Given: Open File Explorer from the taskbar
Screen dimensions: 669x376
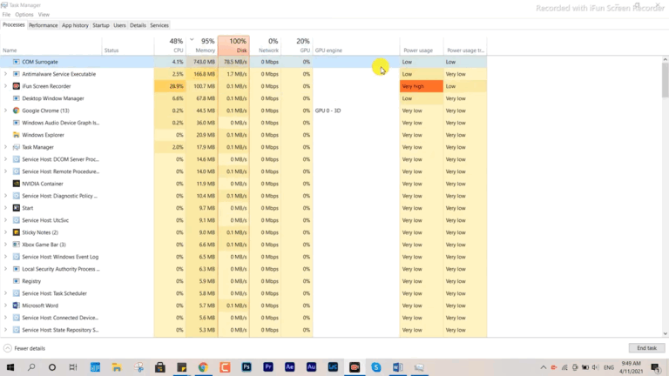Looking at the screenshot, I should (x=117, y=367).
